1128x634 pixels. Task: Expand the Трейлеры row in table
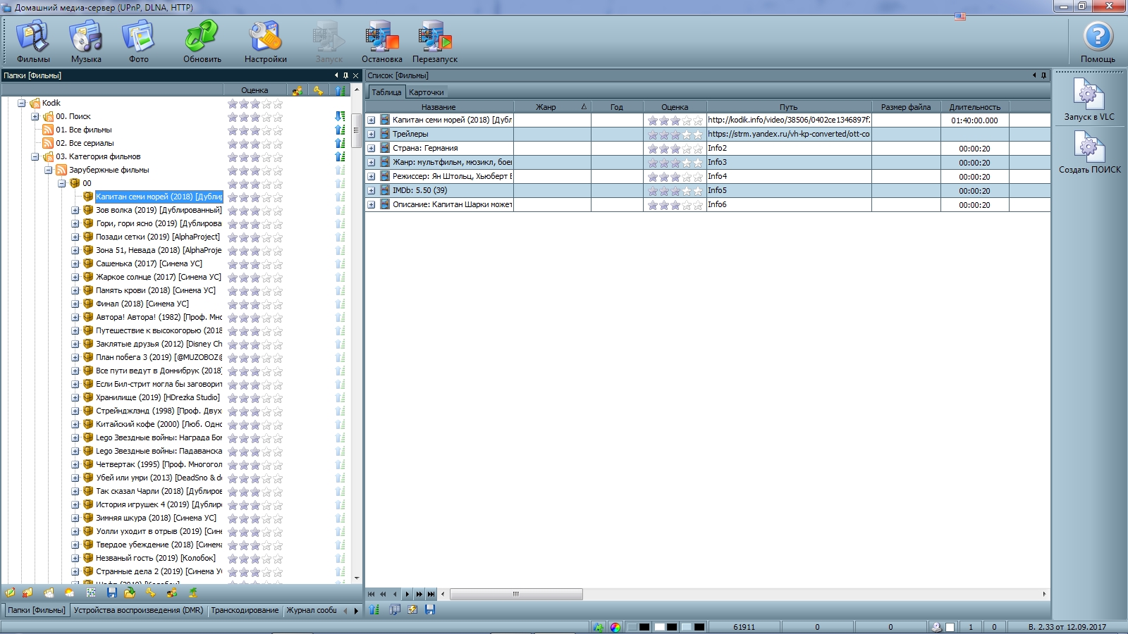pyautogui.click(x=372, y=134)
